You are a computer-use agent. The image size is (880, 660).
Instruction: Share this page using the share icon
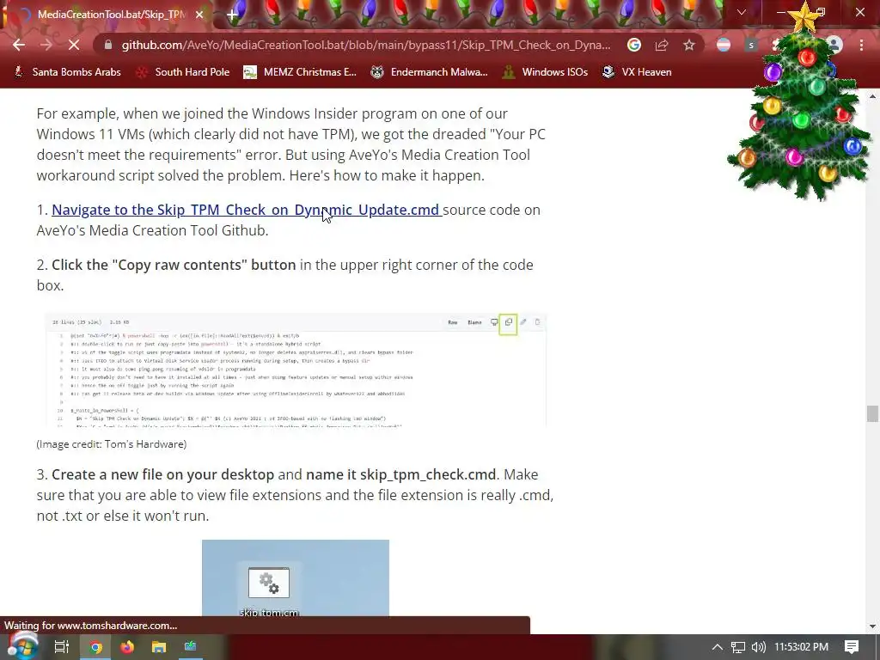tap(662, 45)
